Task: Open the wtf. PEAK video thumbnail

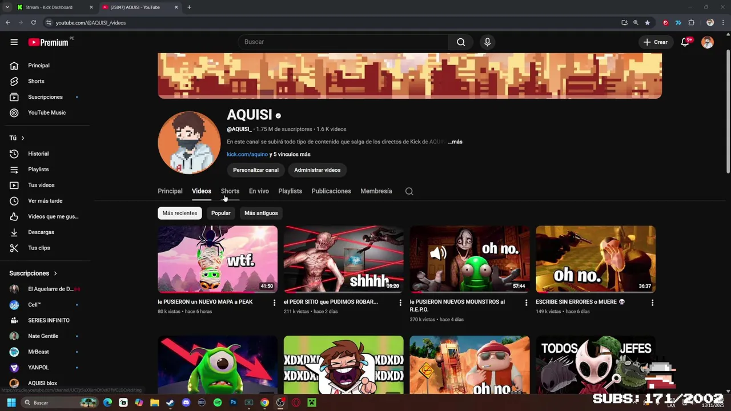Action: point(218,259)
